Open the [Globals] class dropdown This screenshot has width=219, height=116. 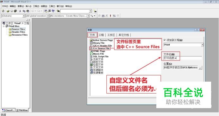24,16
